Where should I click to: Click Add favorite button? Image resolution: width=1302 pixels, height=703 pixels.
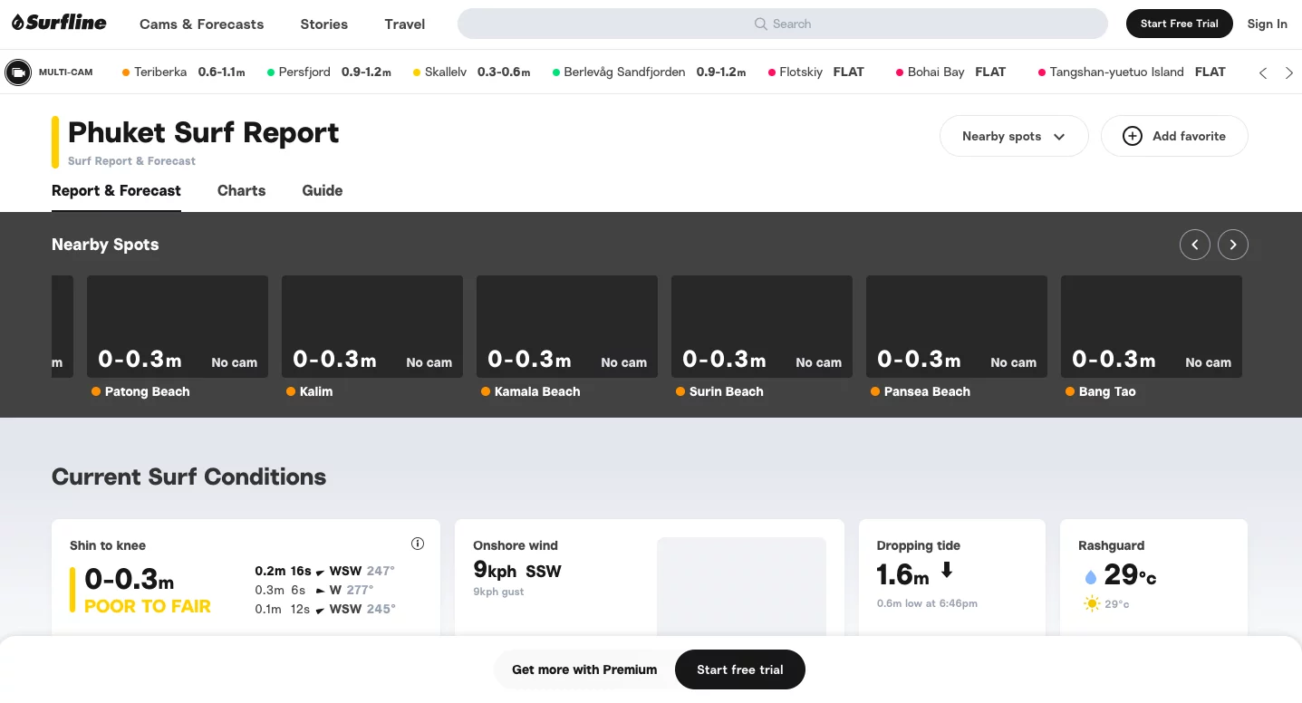point(1174,136)
